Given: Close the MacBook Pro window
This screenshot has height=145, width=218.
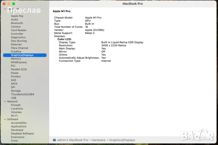Looking at the screenshot, I should [4, 4].
